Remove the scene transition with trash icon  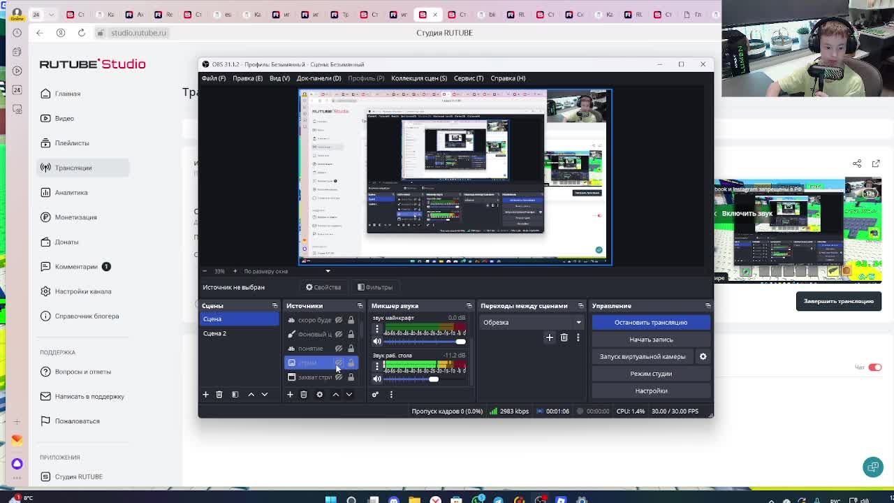coord(564,337)
